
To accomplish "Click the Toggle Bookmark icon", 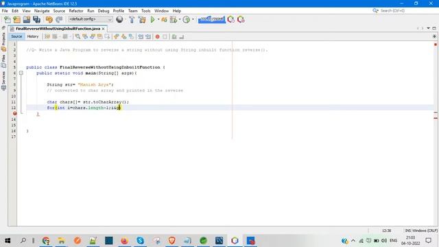I will tap(131, 36).
